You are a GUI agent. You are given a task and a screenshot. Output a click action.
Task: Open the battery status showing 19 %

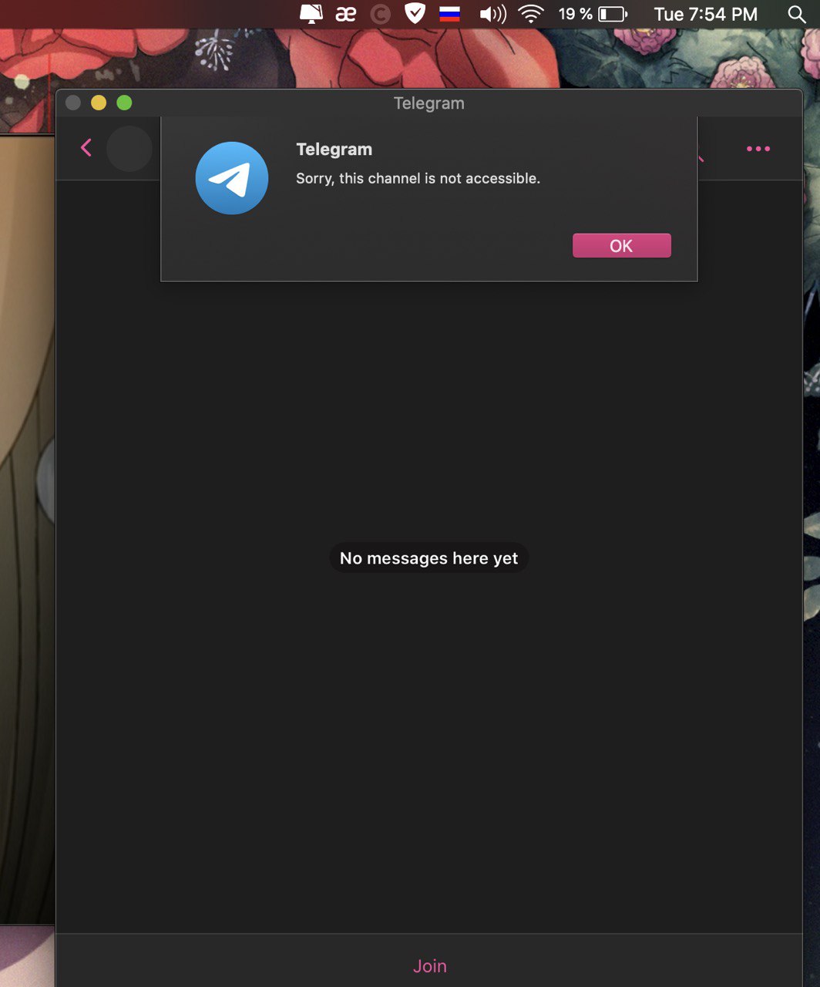click(593, 14)
